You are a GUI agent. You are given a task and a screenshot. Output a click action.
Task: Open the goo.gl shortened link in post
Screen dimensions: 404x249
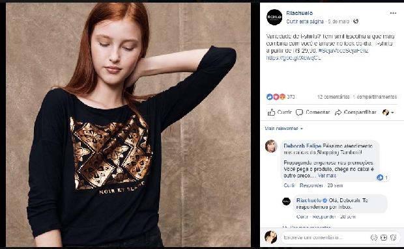click(x=293, y=58)
